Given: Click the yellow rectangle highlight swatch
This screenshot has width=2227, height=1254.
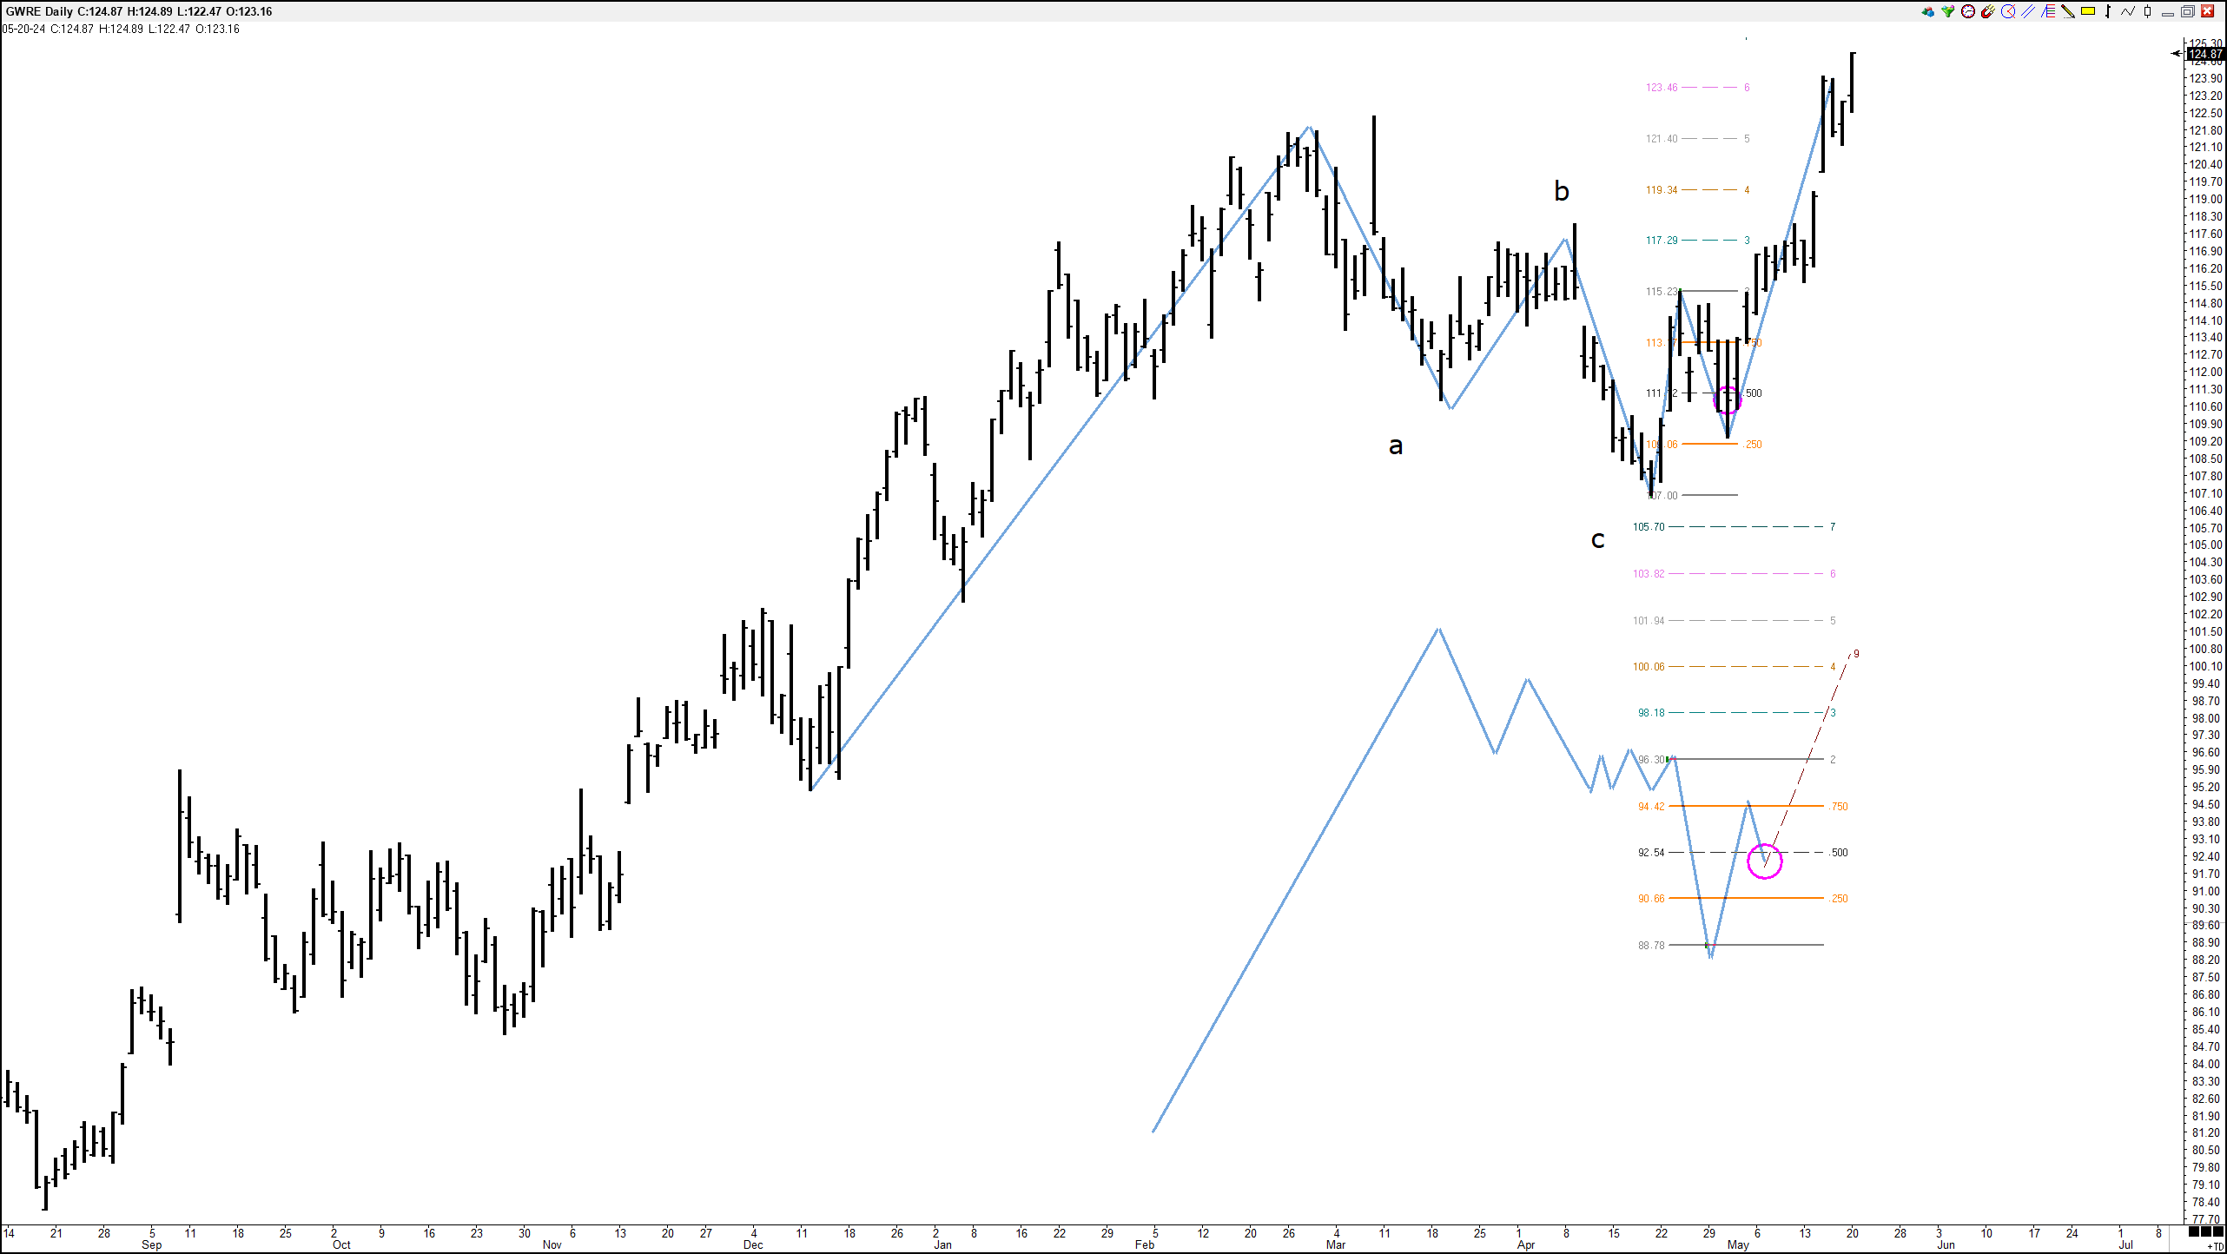Looking at the screenshot, I should point(2088,11).
